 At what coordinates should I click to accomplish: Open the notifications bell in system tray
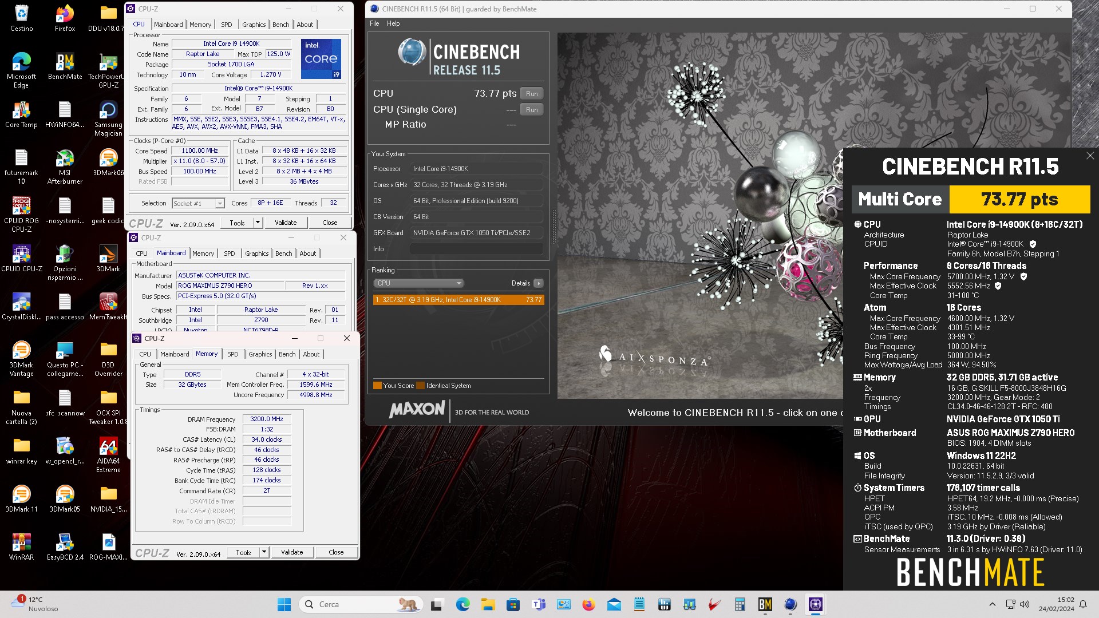pyautogui.click(x=1083, y=604)
